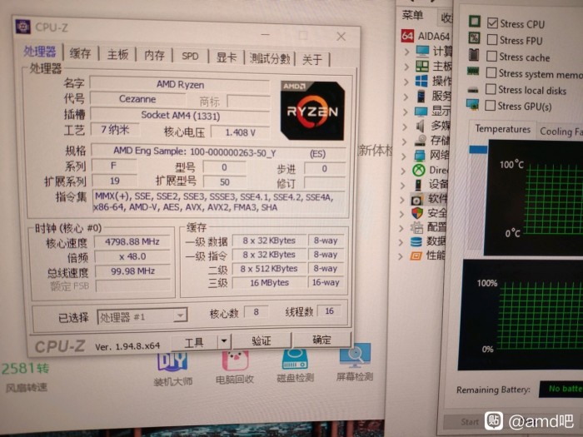Enable the Stress local disks checkbox
This screenshot has width=583, height=437.
coord(491,89)
